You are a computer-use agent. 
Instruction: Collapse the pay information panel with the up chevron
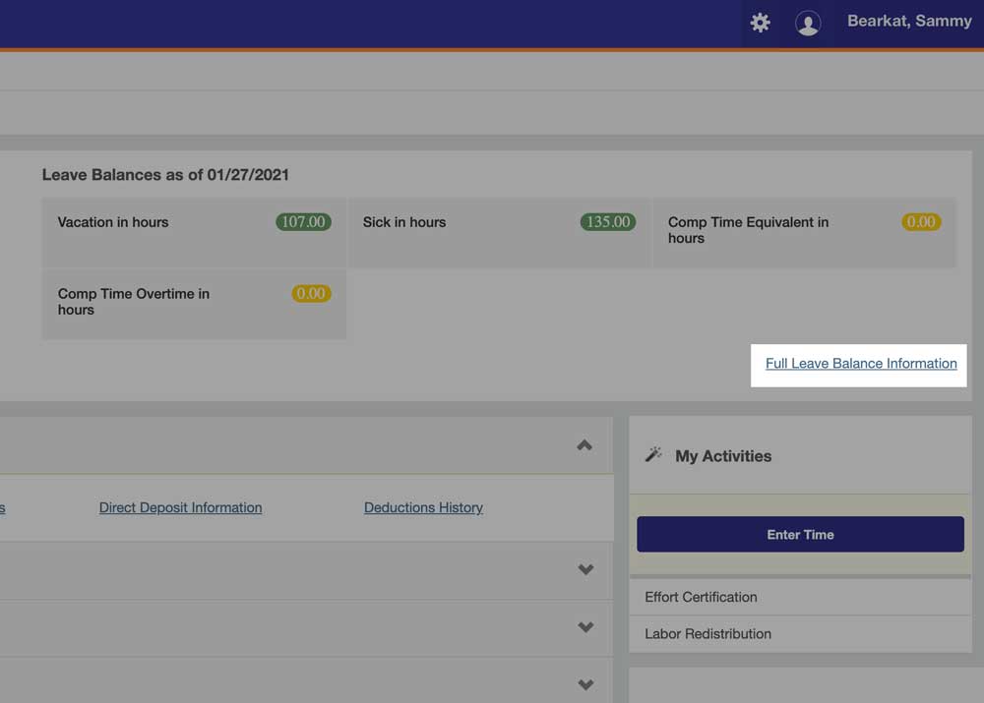[x=585, y=443]
